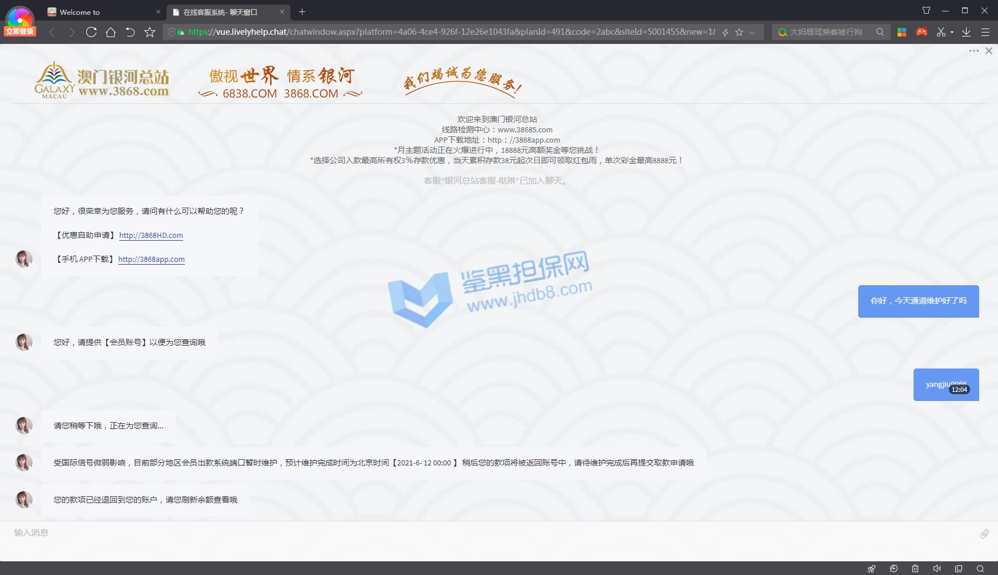Click the page zoom/plus circle icon in status bar
This screenshot has height=575, width=998.
(894, 569)
